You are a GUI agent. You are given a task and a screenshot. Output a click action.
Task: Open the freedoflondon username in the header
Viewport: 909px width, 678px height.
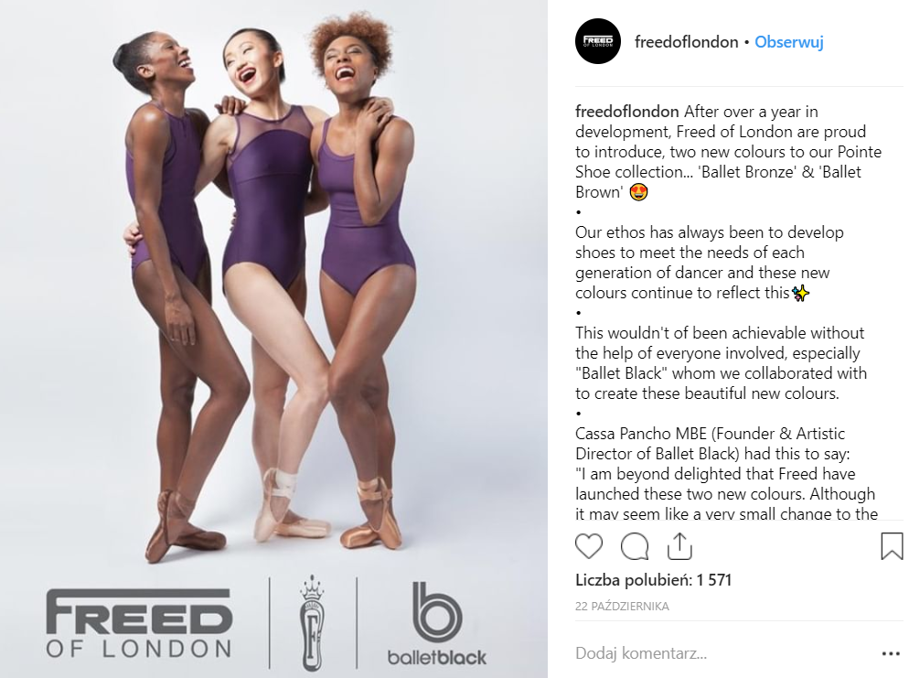tap(687, 42)
